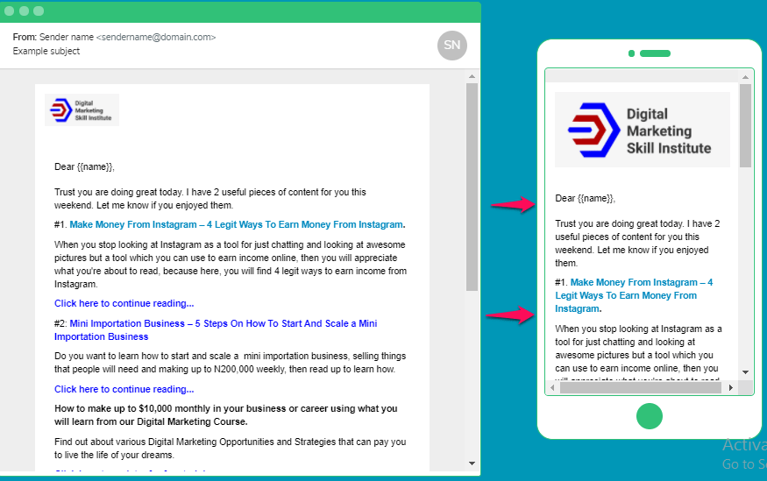Open 'Make Money From Instagram' link in mobile preview

(x=634, y=295)
